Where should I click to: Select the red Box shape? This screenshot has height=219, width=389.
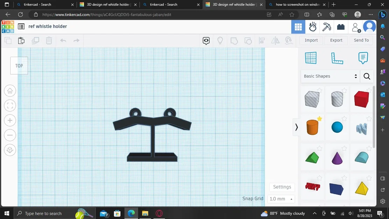(x=361, y=99)
